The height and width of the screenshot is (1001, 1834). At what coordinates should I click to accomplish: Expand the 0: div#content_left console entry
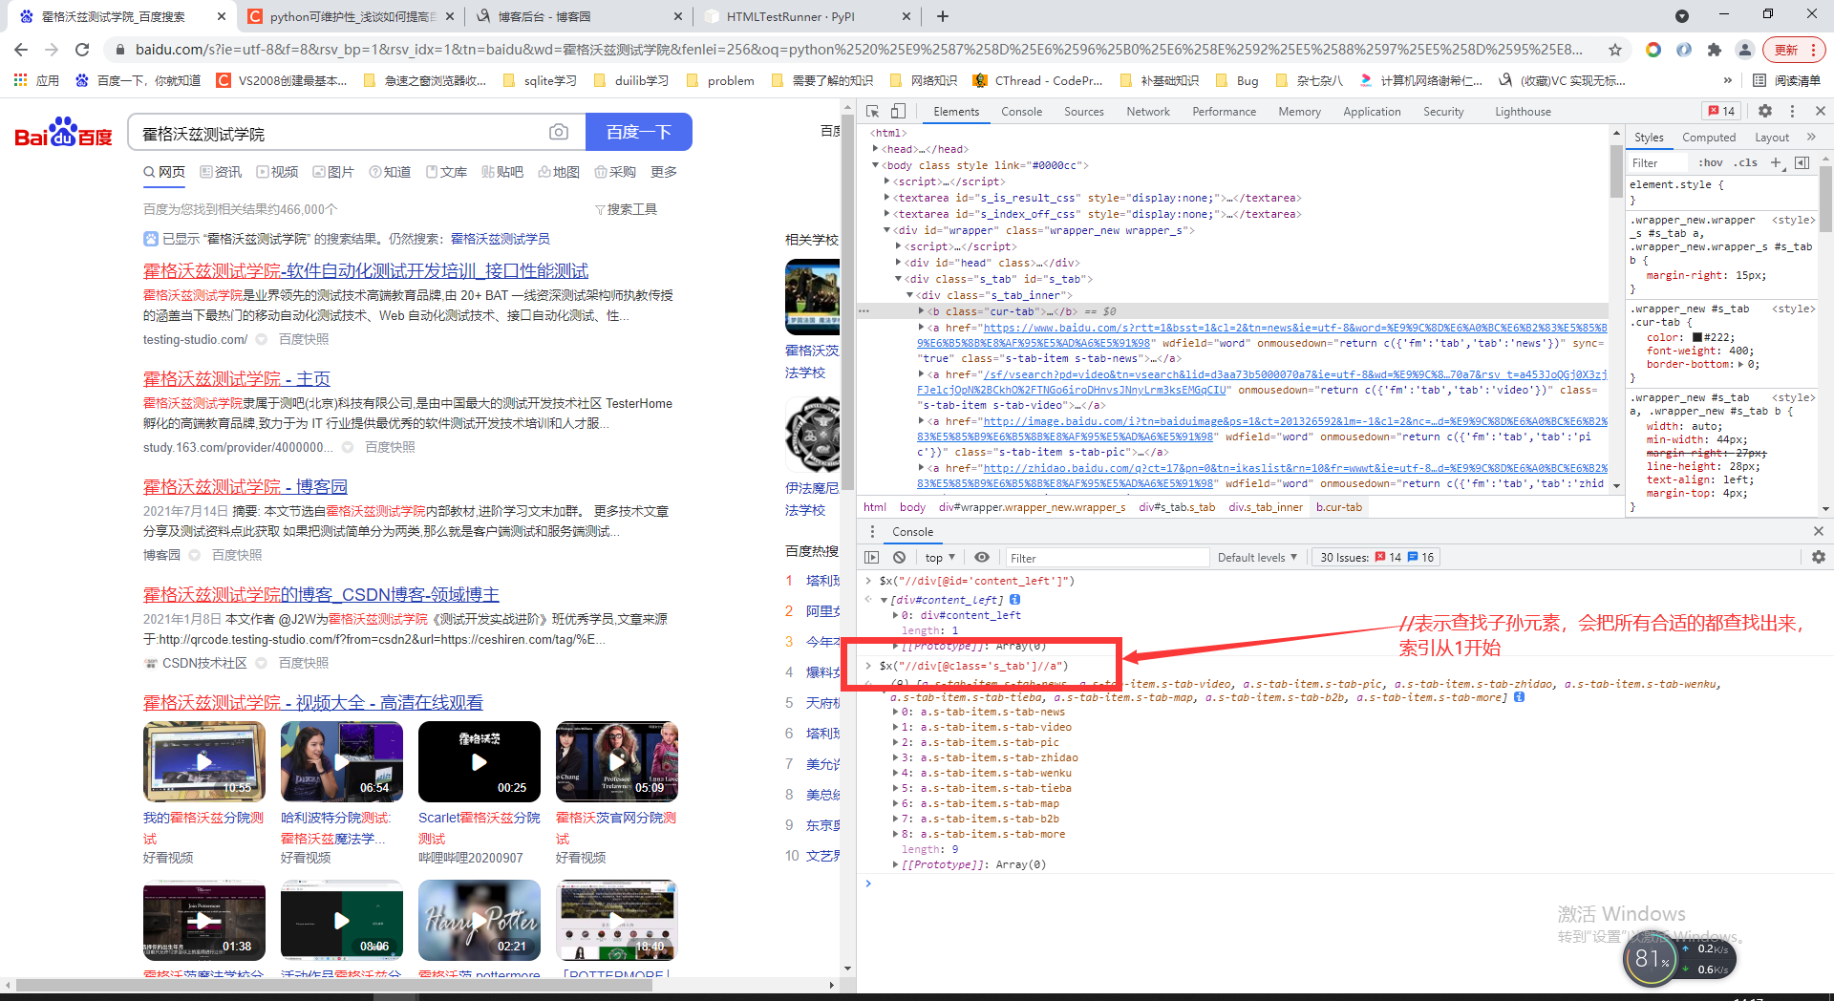895,615
